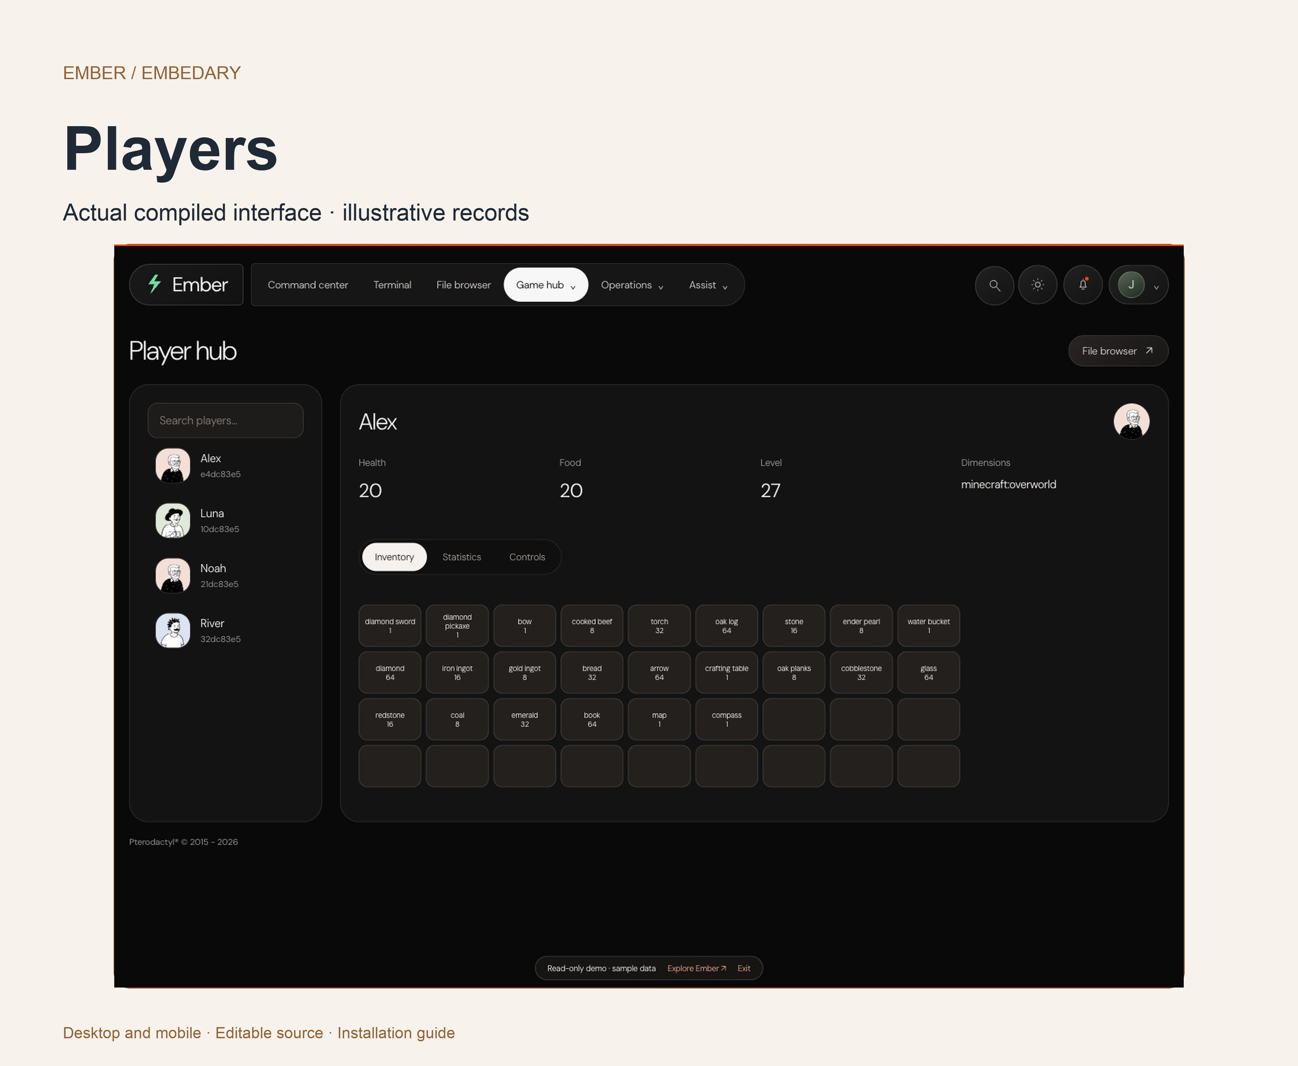This screenshot has width=1298, height=1066.
Task: Open Terminal in the nav
Action: [x=392, y=285]
